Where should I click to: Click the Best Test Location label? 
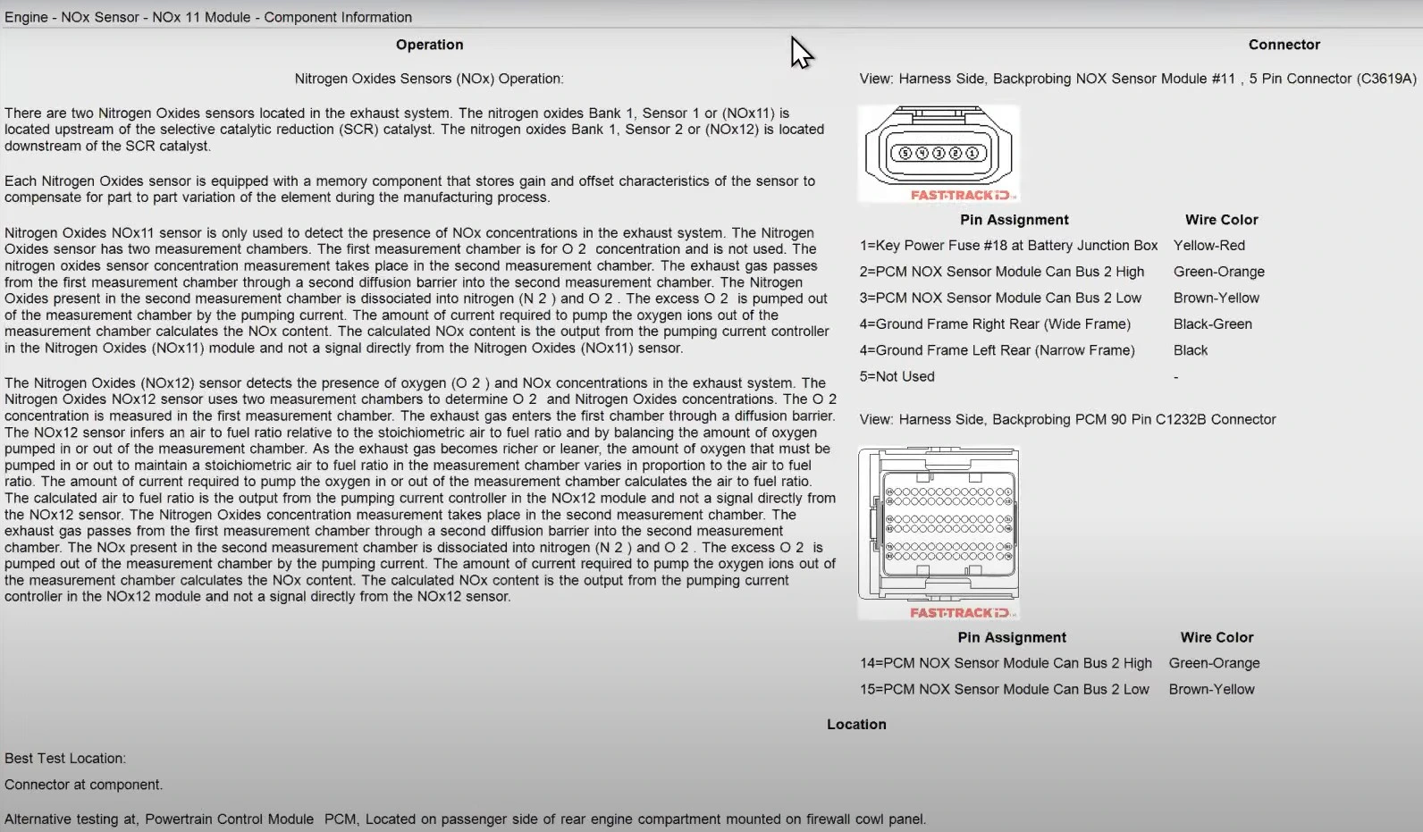pyautogui.click(x=65, y=759)
